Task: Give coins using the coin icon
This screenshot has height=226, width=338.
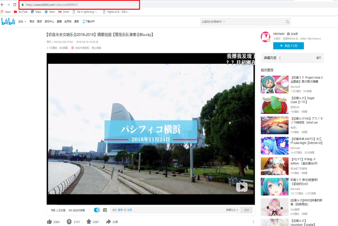Action: pos(69,222)
